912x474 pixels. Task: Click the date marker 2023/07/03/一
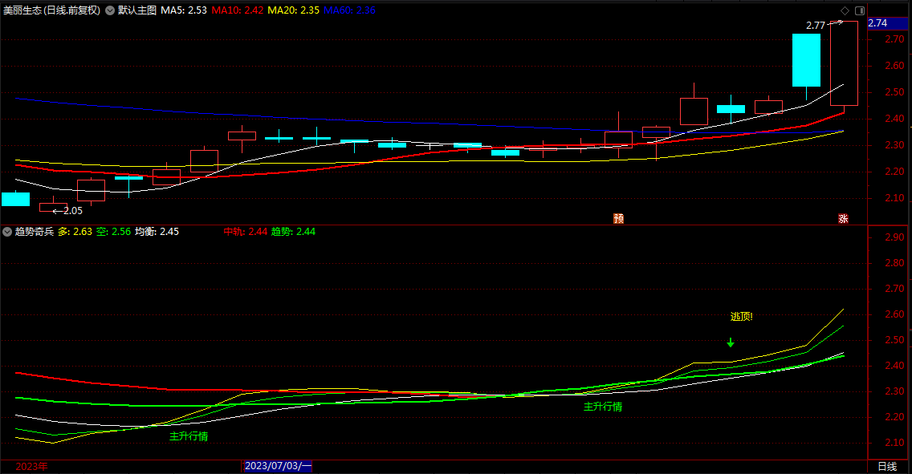[x=278, y=466]
